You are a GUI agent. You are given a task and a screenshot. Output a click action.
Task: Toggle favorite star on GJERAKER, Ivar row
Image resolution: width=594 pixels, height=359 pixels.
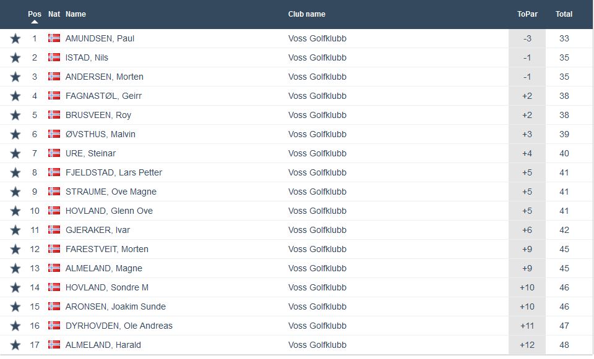[x=15, y=230]
